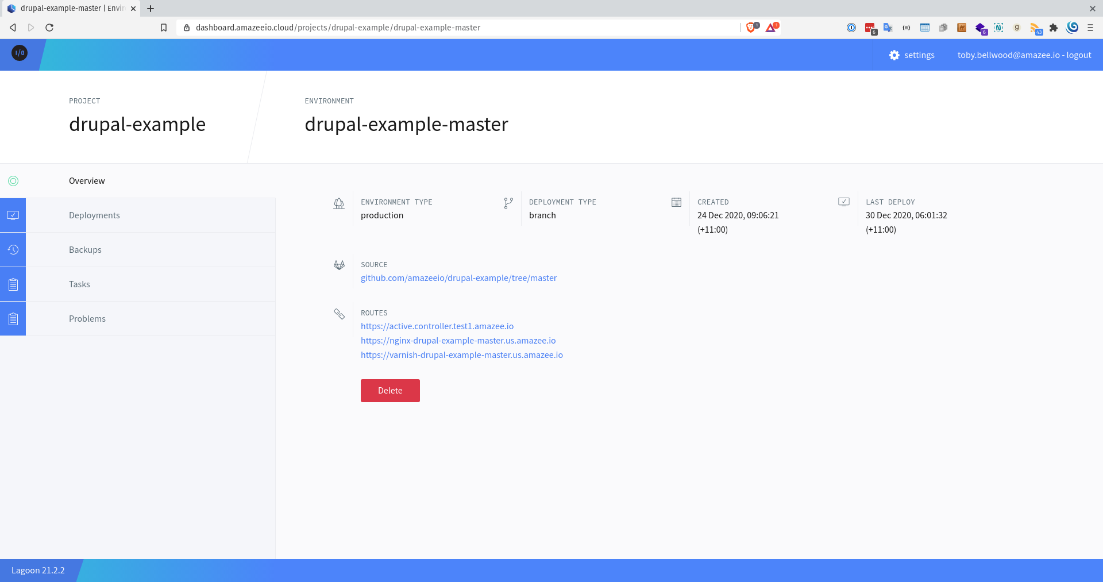Image resolution: width=1103 pixels, height=582 pixels.
Task: Click the Problems clipboard icon
Action: [13, 319]
